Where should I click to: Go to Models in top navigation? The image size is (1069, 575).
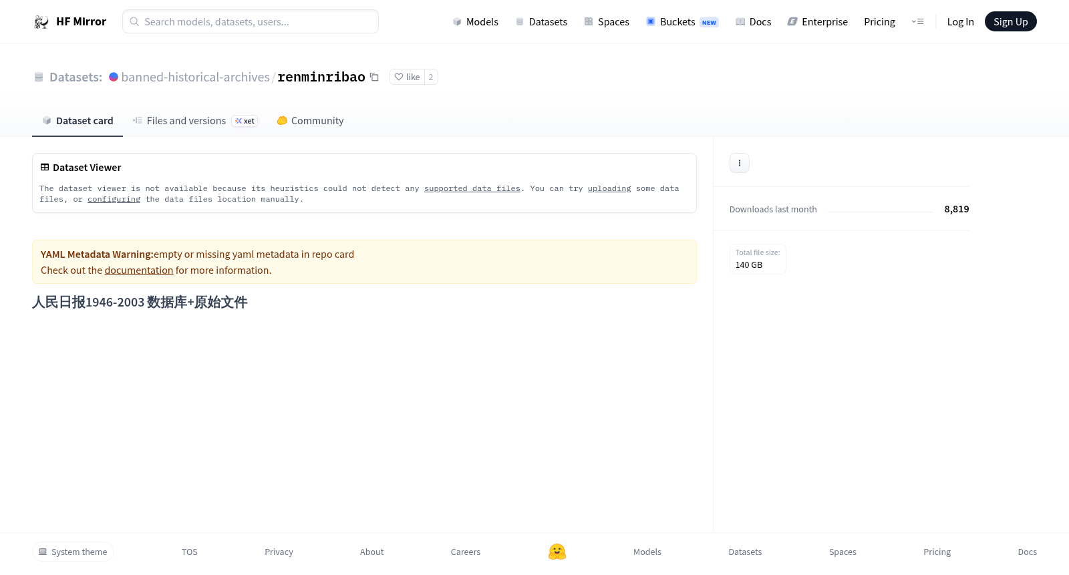point(476,22)
